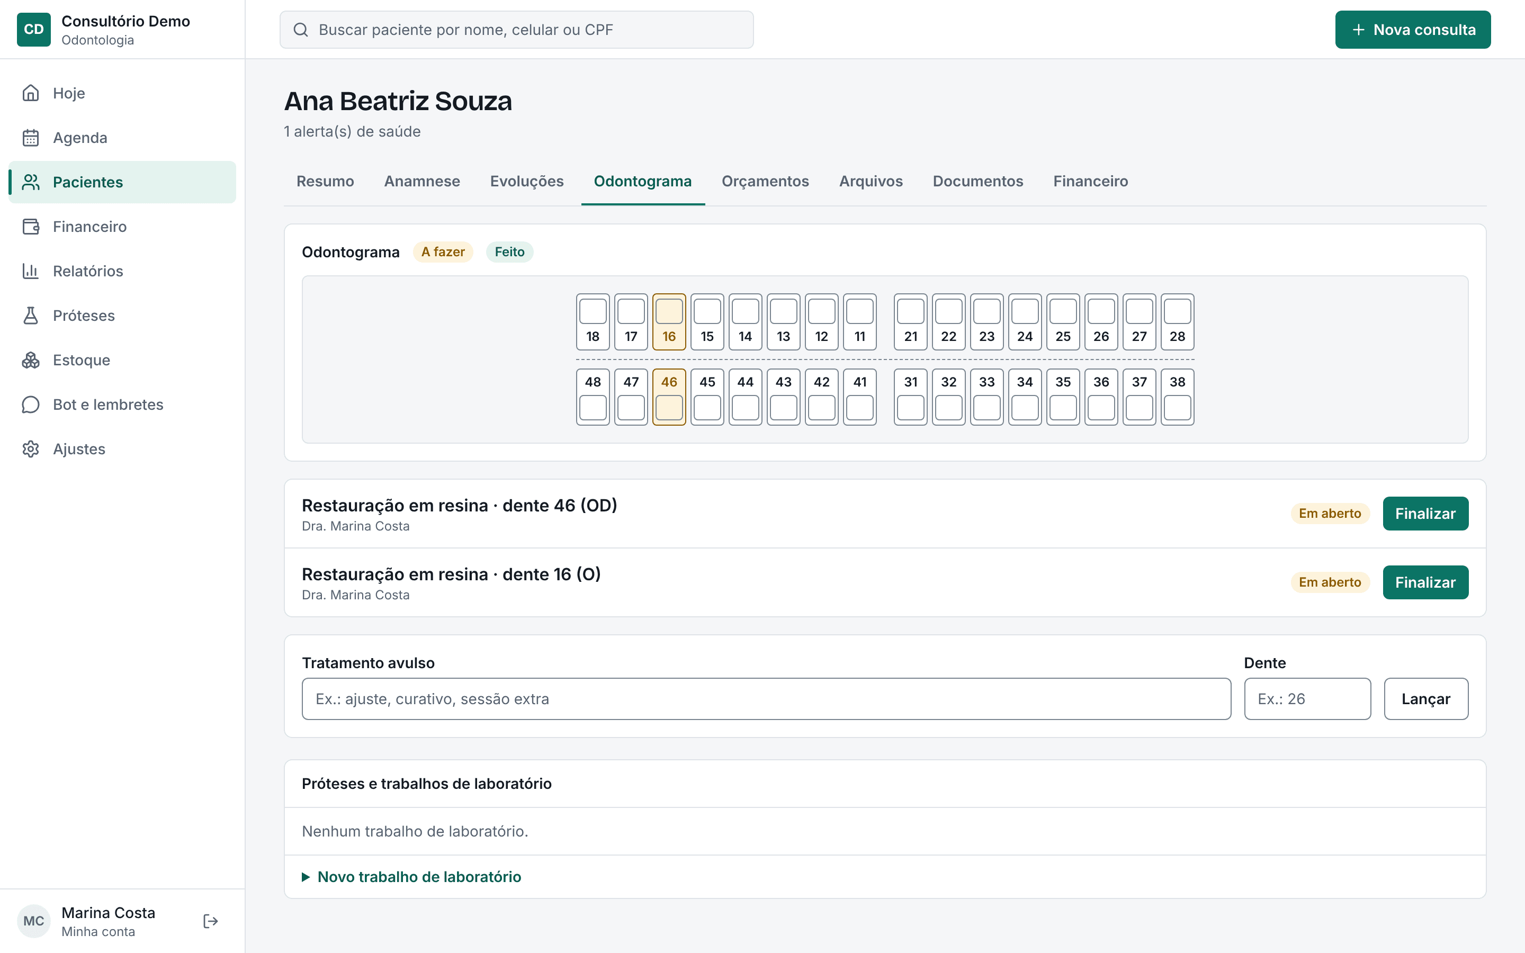The image size is (1525, 953).
Task: Click the A fazer legend badge
Action: (x=443, y=252)
